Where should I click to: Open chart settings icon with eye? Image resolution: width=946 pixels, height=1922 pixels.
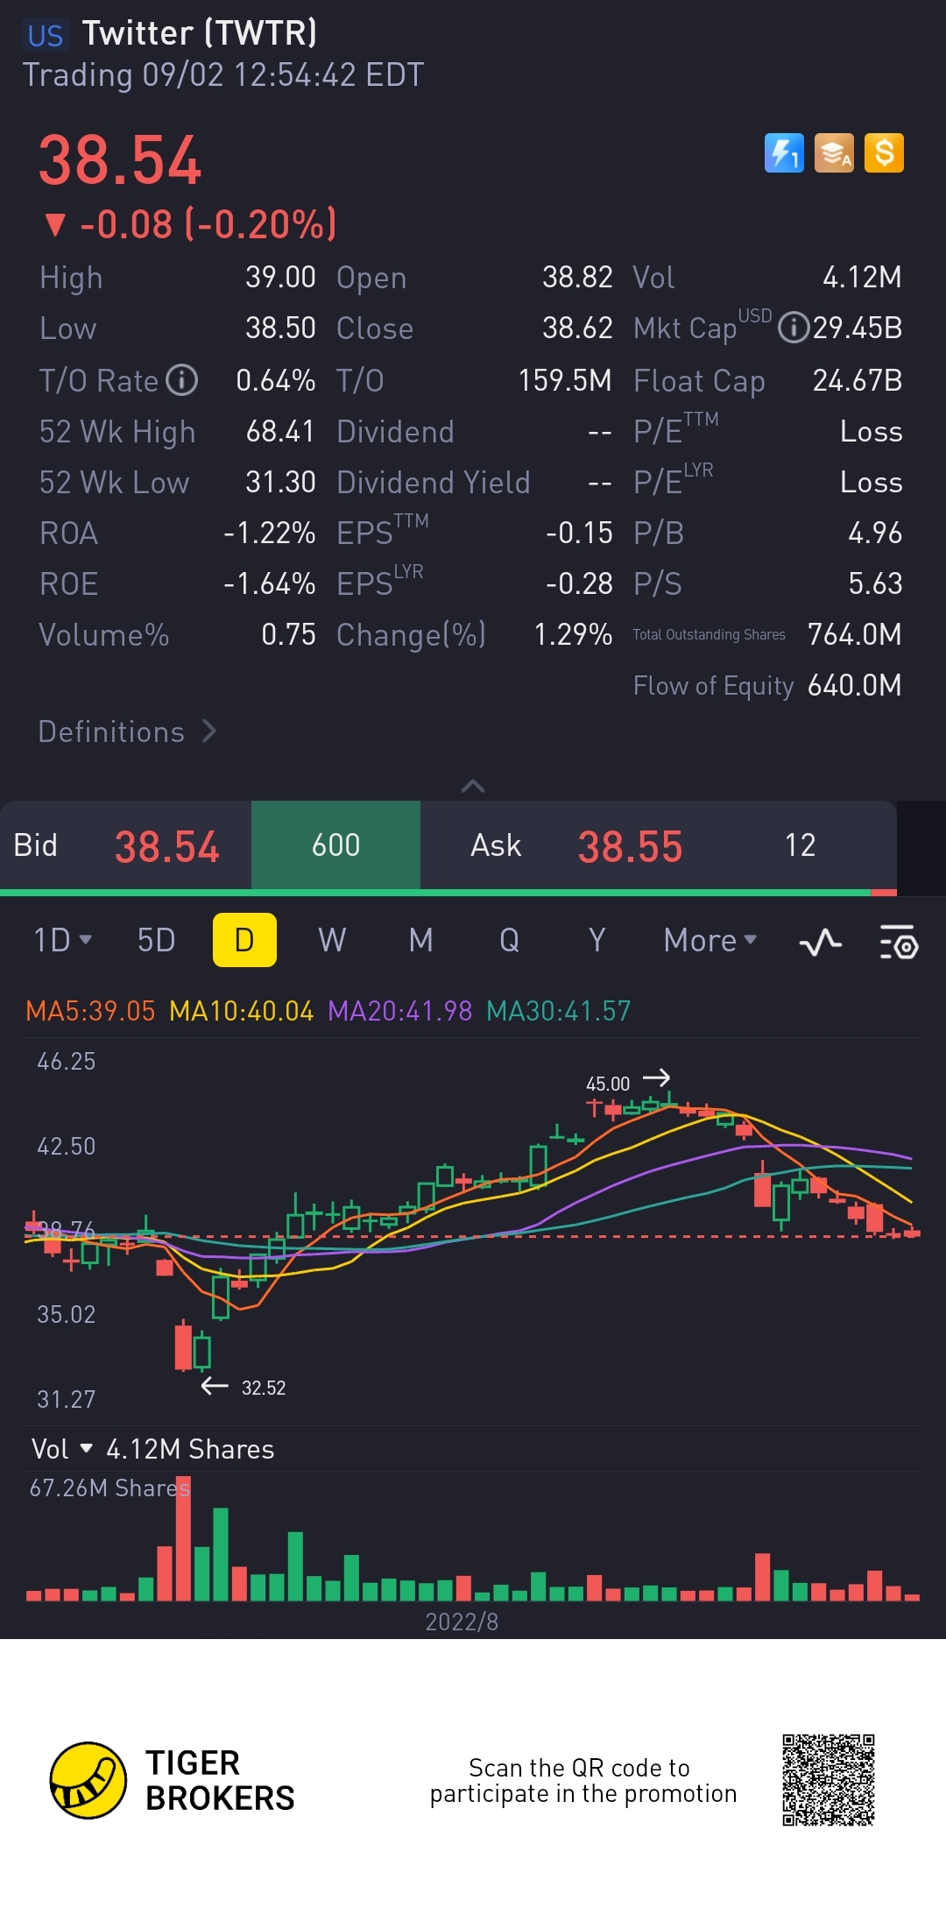click(x=899, y=942)
